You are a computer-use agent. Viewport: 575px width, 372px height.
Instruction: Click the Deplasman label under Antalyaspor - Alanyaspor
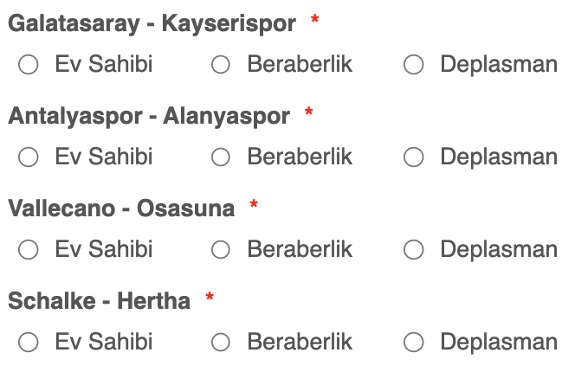click(499, 157)
